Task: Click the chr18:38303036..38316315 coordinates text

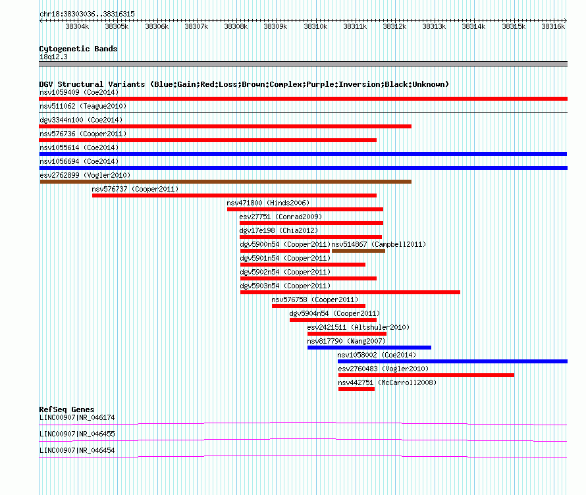Action: pyautogui.click(x=87, y=14)
